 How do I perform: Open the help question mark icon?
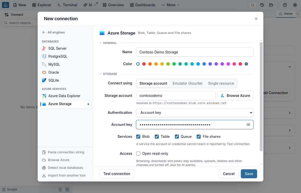click(285, 5)
